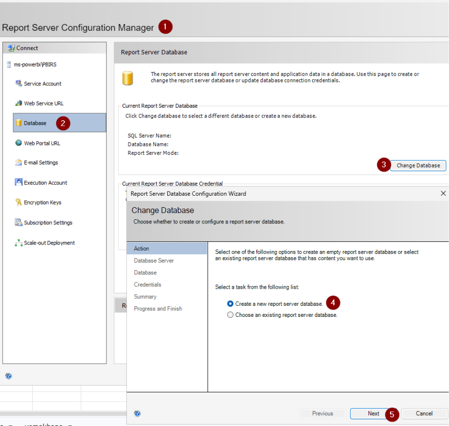
Task: Click the Web Service URL icon
Action: tap(18, 103)
